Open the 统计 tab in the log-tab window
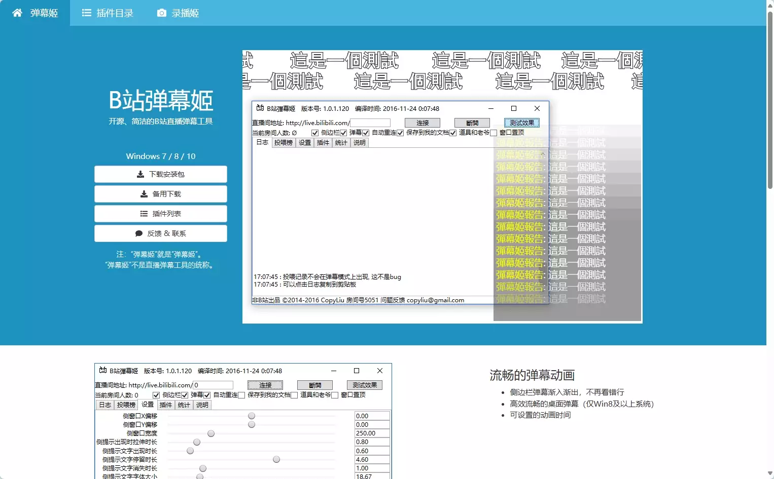The width and height of the screenshot is (774, 479). pyautogui.click(x=341, y=143)
